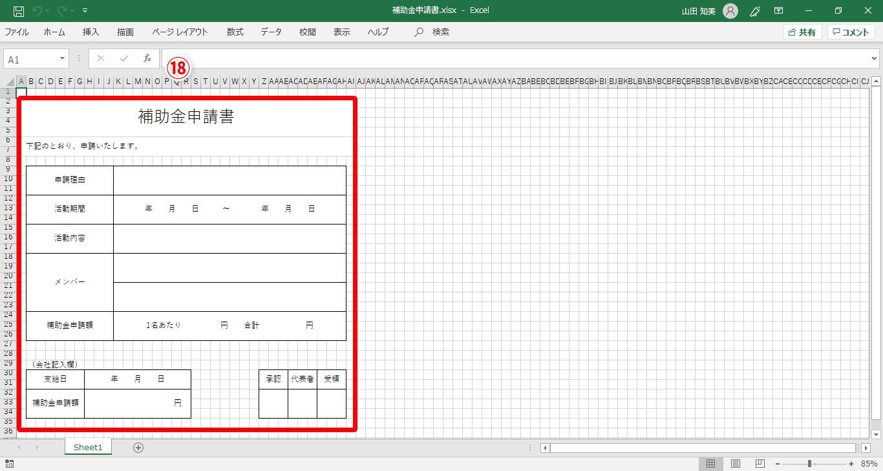
Task: Click the Undo arrow icon
Action: (37, 11)
